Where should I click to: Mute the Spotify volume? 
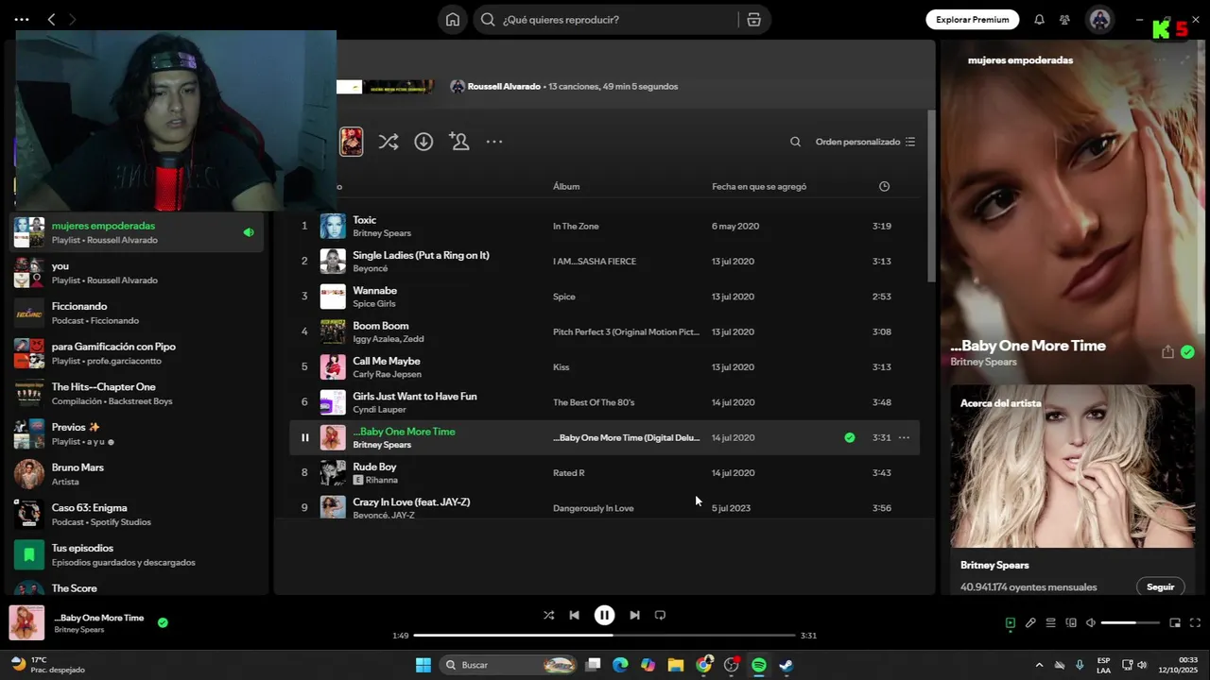(1090, 622)
